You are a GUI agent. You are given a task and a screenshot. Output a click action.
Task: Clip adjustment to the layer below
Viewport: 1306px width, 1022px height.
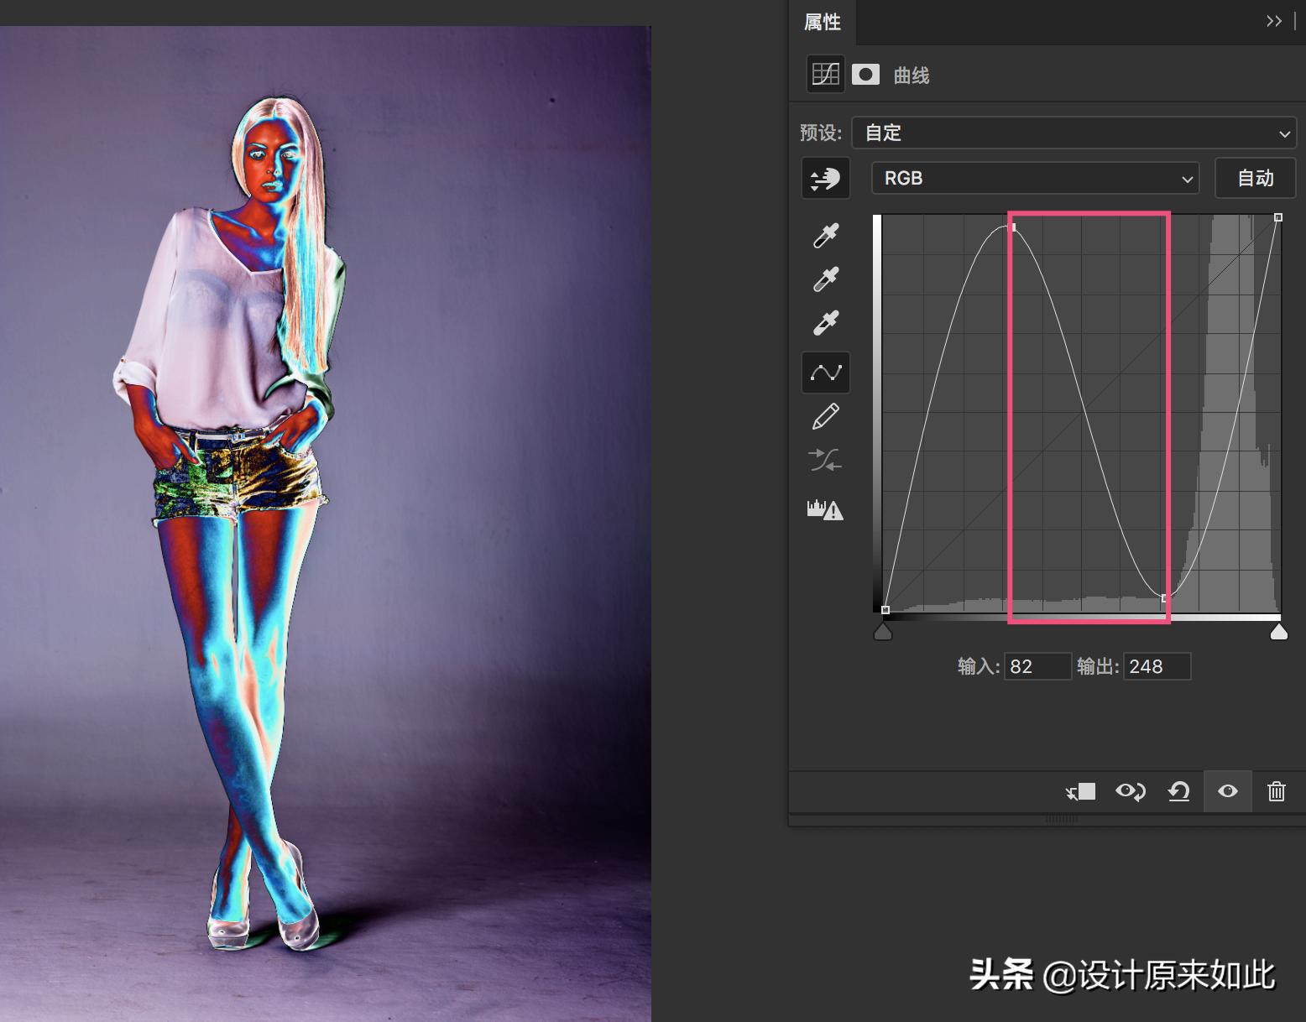[x=1081, y=791]
